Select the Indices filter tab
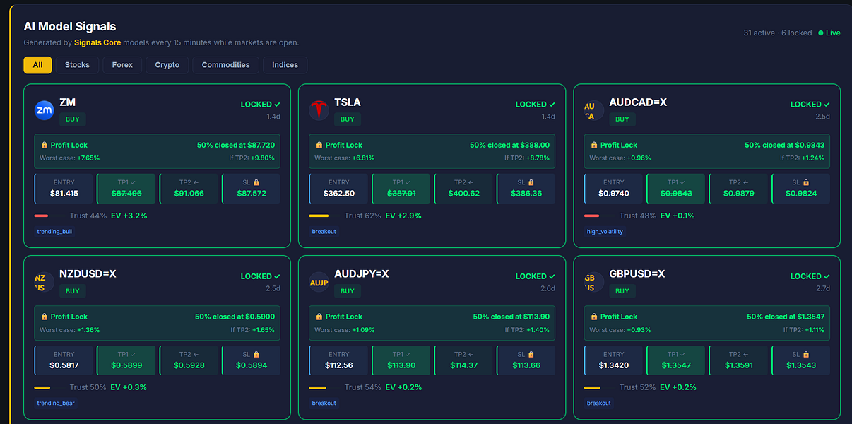 tap(285, 65)
